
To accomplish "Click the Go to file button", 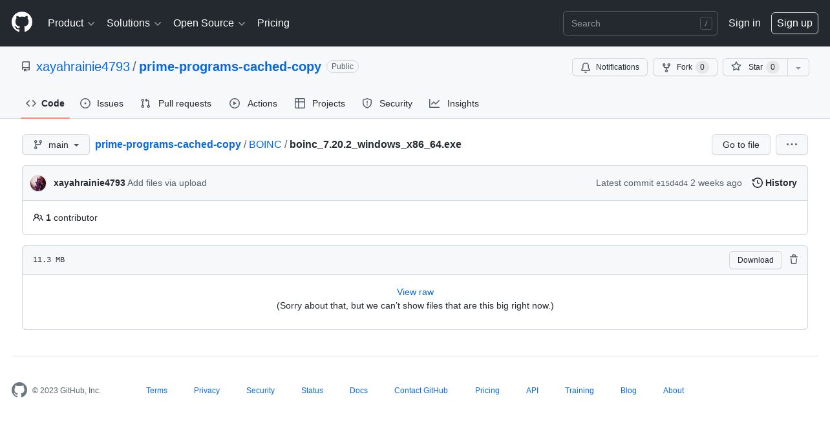I will pyautogui.click(x=741, y=145).
